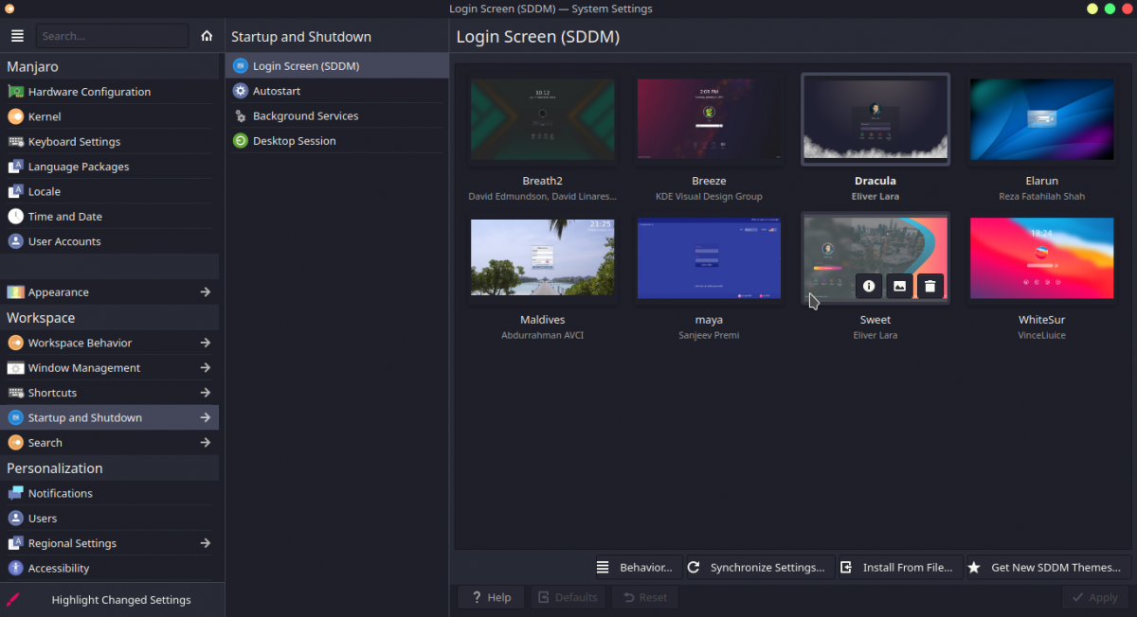This screenshot has width=1137, height=617.
Task: Click the star icon for new SDDM themes
Action: (x=974, y=567)
